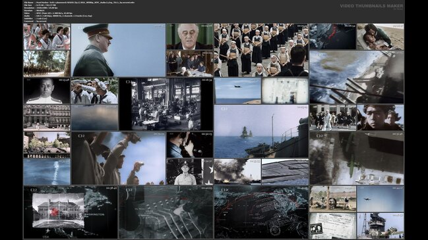The height and width of the screenshot is (240, 428).
Task: Open thumbnail of man looking through binoculars
Action: [190, 145]
